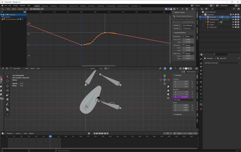The height and width of the screenshot is (152, 241).
Task: Open the timeline Keying popover
Action: click(19, 133)
